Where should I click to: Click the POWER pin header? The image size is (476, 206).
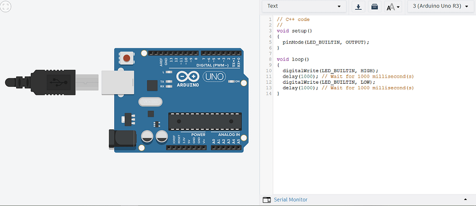click(186, 147)
